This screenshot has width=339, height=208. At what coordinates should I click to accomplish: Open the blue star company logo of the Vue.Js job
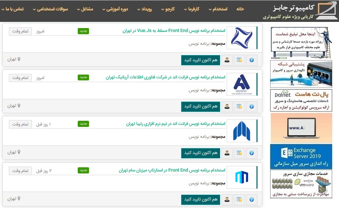coord(242,38)
